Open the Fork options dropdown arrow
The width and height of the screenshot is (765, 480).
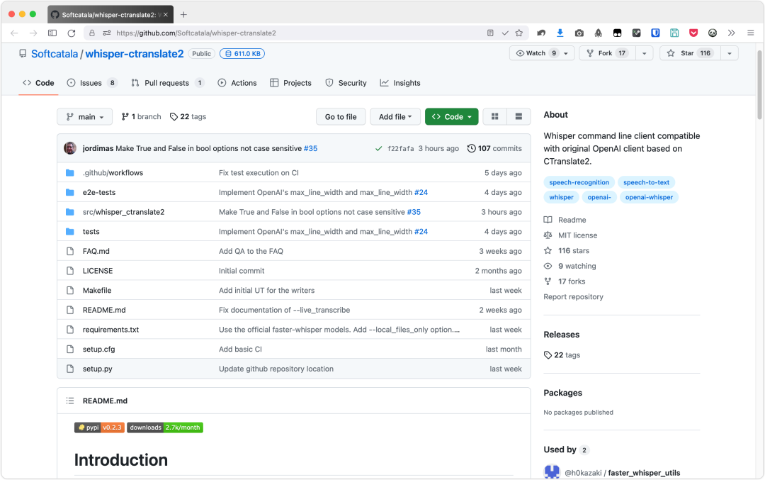coord(644,53)
